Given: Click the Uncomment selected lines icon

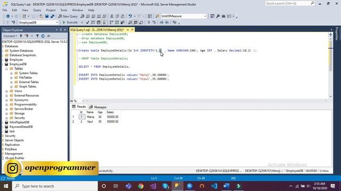Looking at the screenshot, I should [x=154, y=22].
